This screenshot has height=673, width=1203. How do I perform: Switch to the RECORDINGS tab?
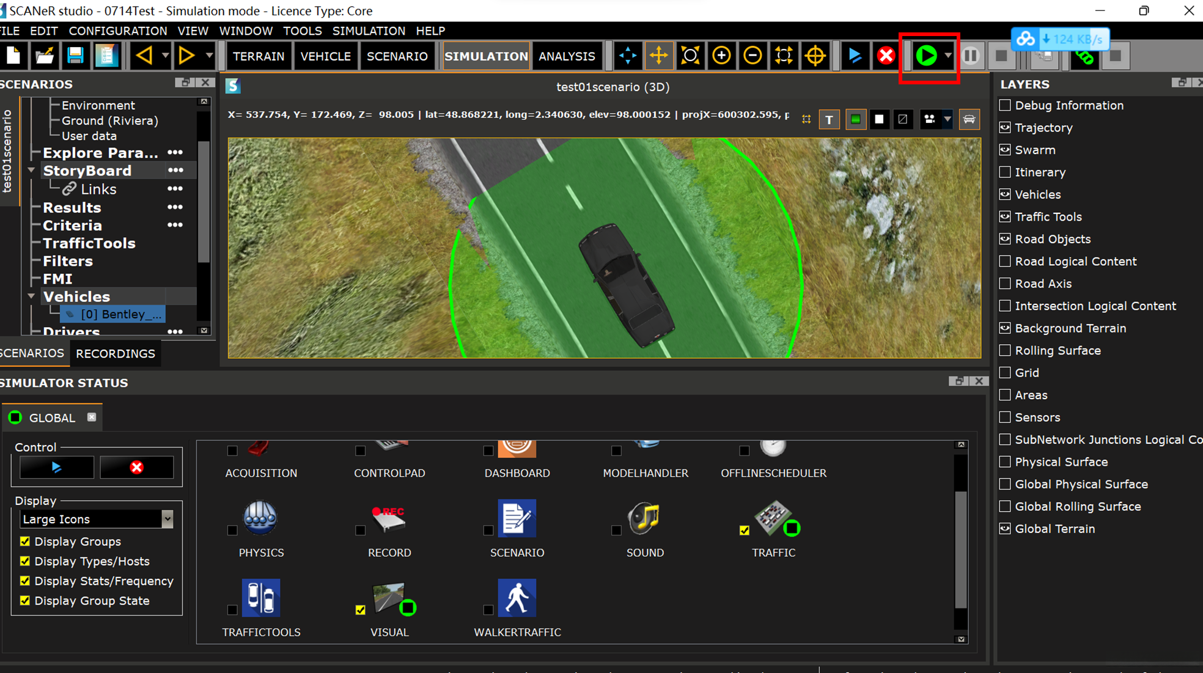(116, 354)
